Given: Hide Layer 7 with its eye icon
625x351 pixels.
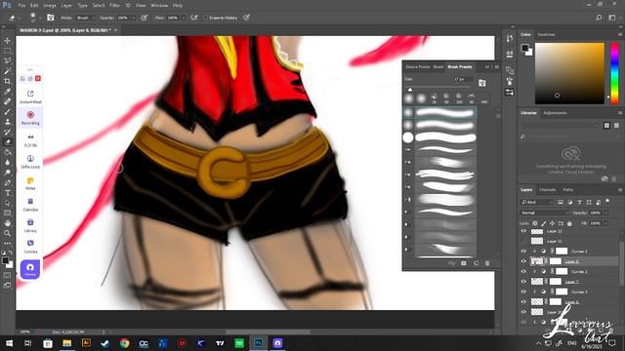Looking at the screenshot, I should 523,282.
